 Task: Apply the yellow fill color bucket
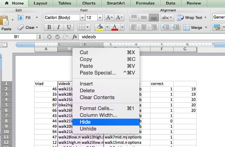coord(100,27)
